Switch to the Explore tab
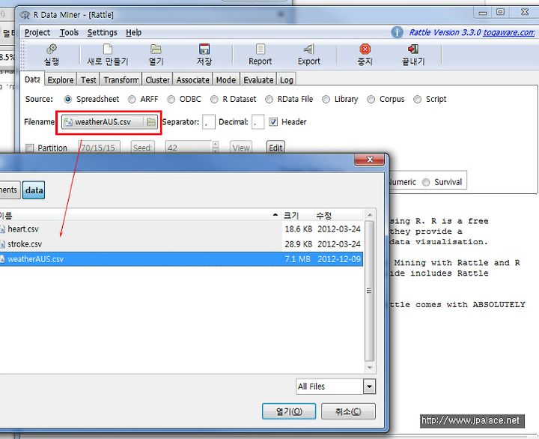The width and height of the screenshot is (539, 439). pos(61,80)
